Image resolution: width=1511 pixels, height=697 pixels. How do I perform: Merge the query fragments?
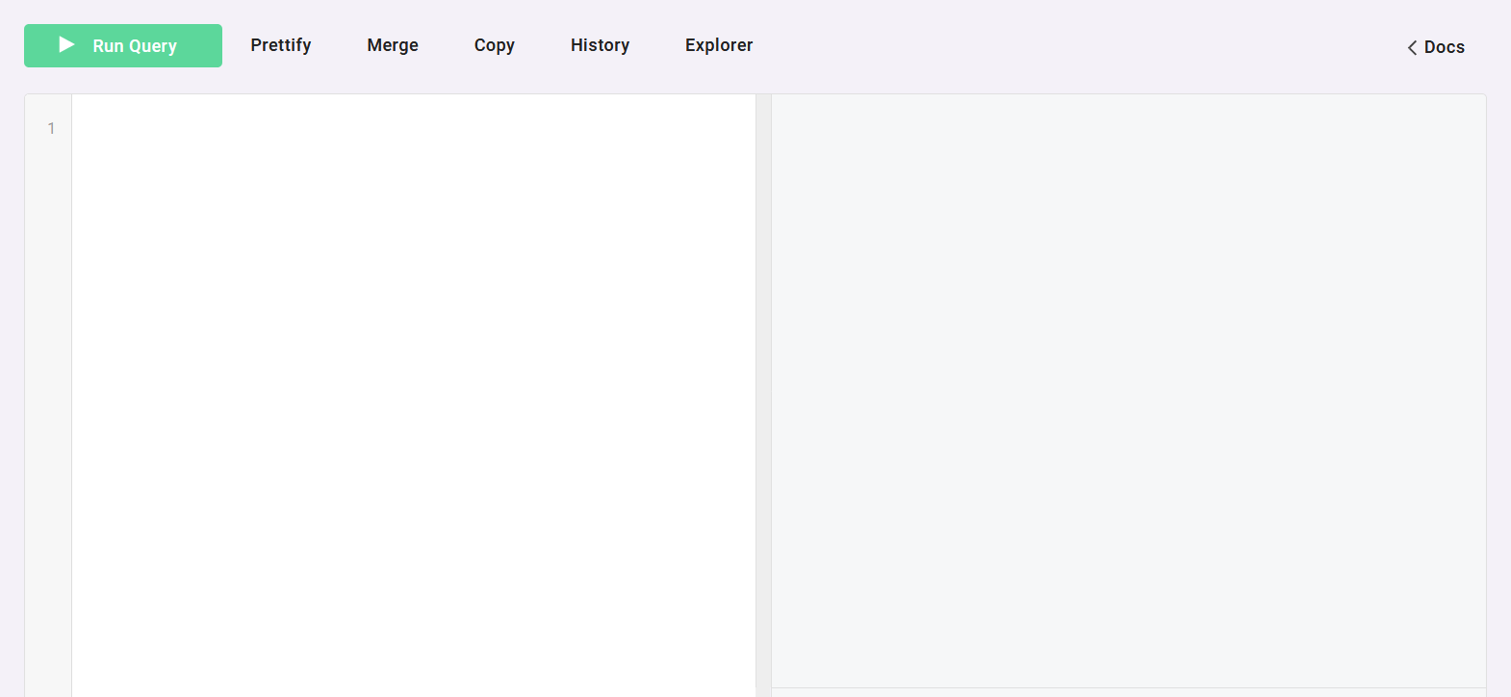(x=393, y=45)
